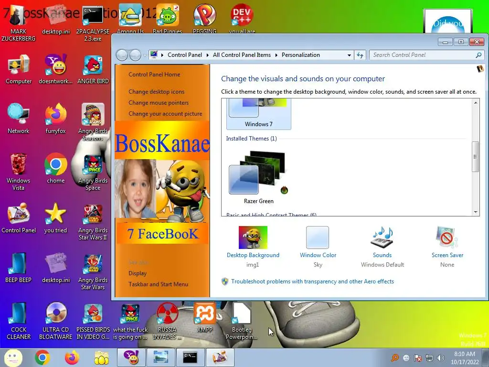The height and width of the screenshot is (367, 489).
Task: Click Troubleshoot problems with transparency link
Action: click(x=312, y=281)
